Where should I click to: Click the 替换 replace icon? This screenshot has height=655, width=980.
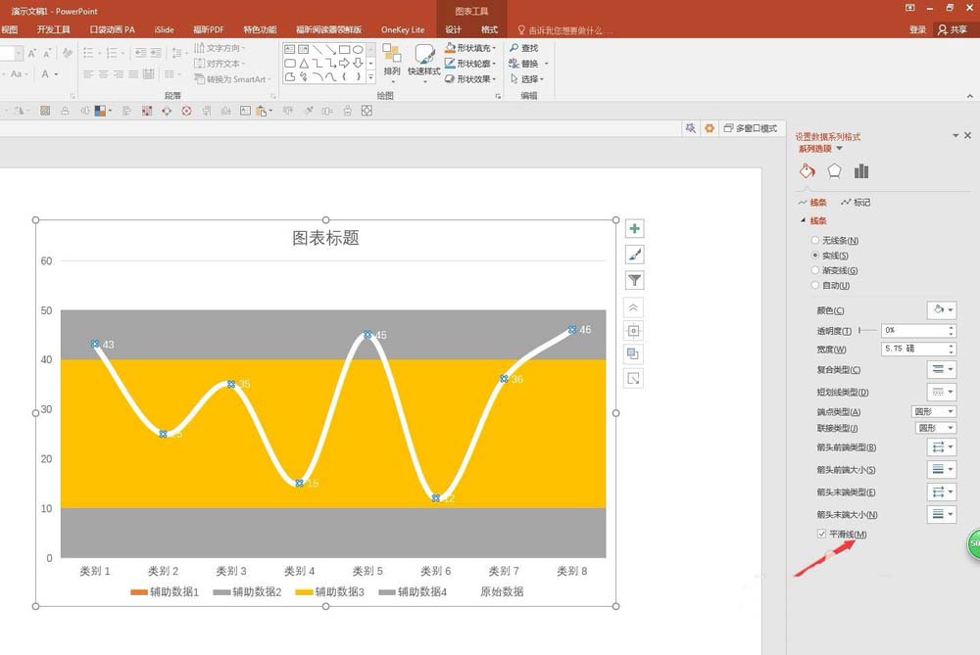coord(514,63)
